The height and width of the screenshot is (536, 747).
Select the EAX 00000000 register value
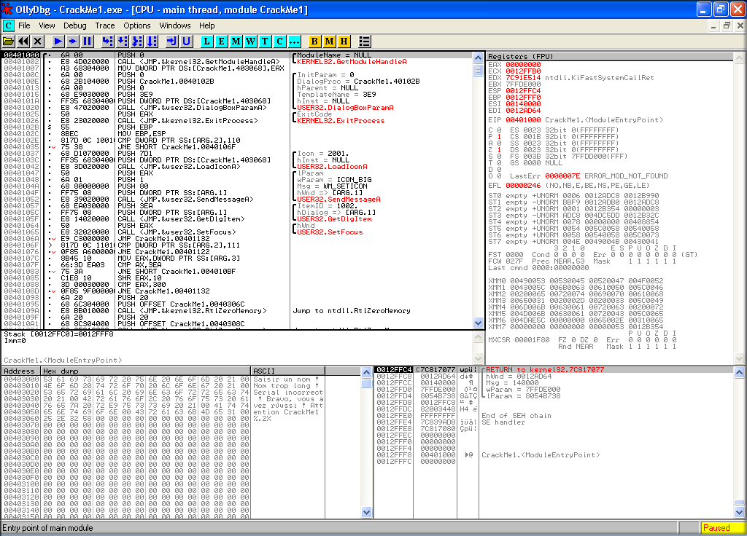523,65
